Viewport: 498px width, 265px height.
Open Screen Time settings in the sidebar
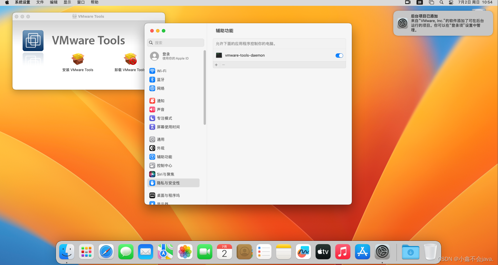(173, 127)
